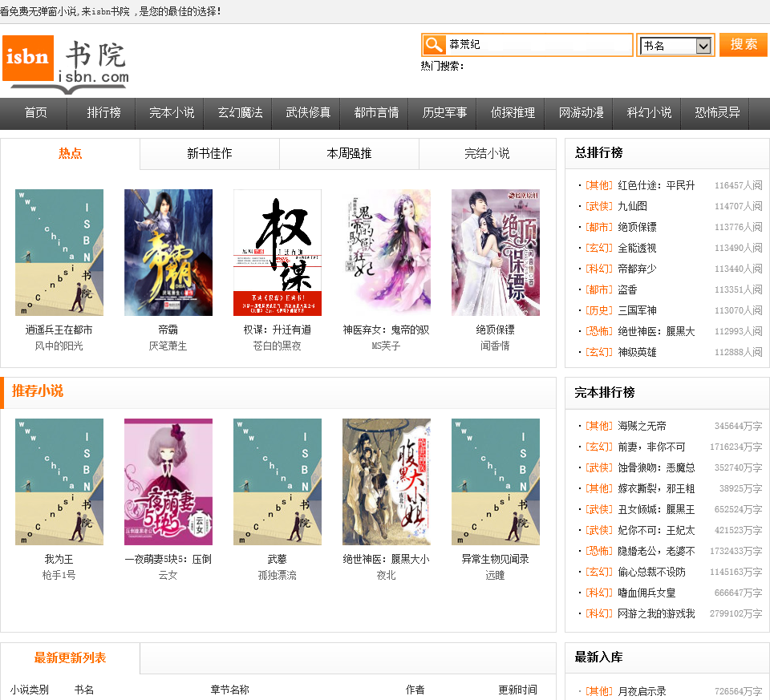Open ranking entry 全能透视
This screenshot has height=700, width=770.
(637, 248)
